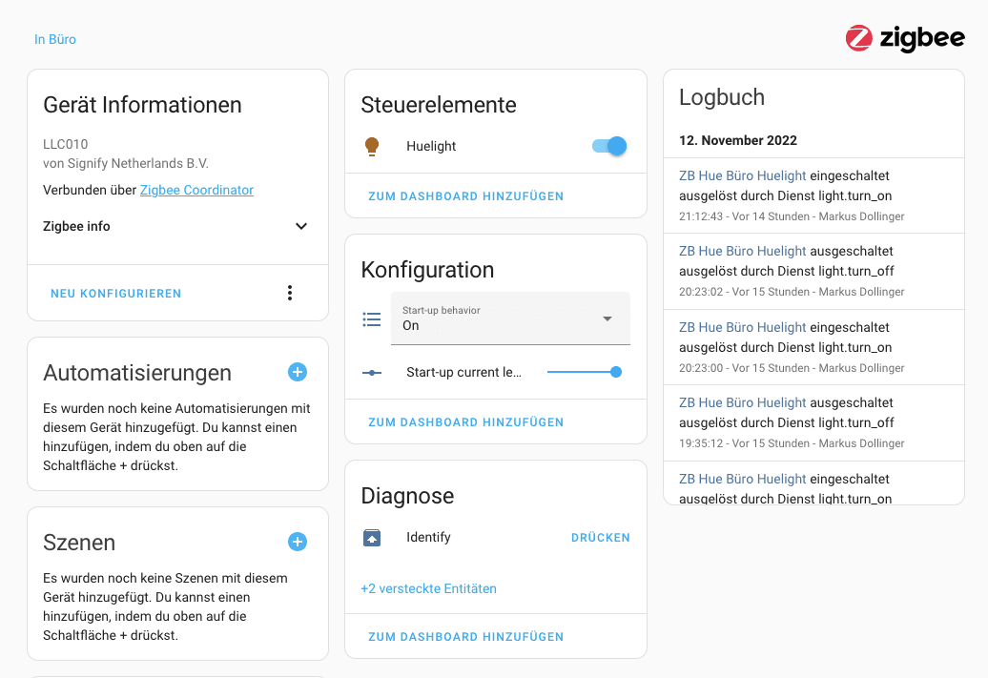The width and height of the screenshot is (988, 678).
Task: Add Diagnose entities to dashboard
Action: click(465, 637)
